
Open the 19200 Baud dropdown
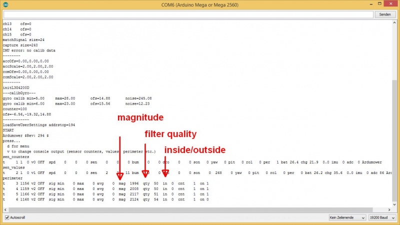pos(382,217)
